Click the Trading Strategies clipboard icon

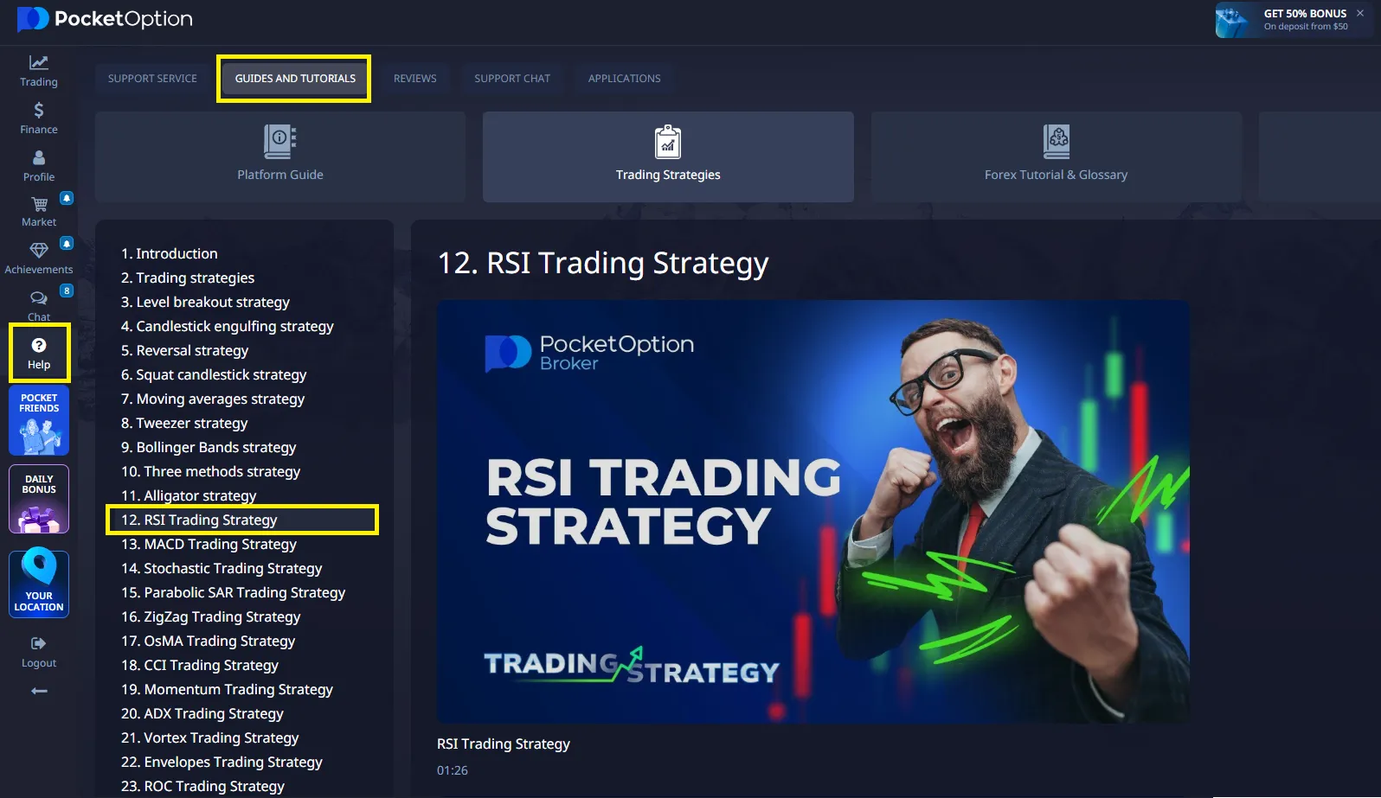(x=668, y=142)
